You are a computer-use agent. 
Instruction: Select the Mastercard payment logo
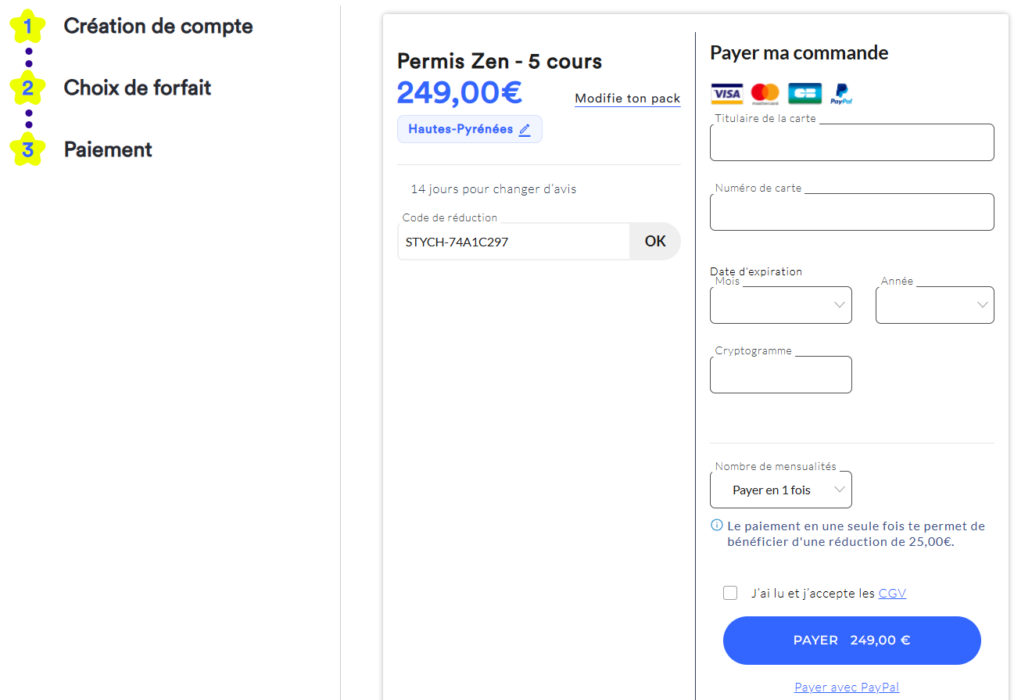click(765, 93)
